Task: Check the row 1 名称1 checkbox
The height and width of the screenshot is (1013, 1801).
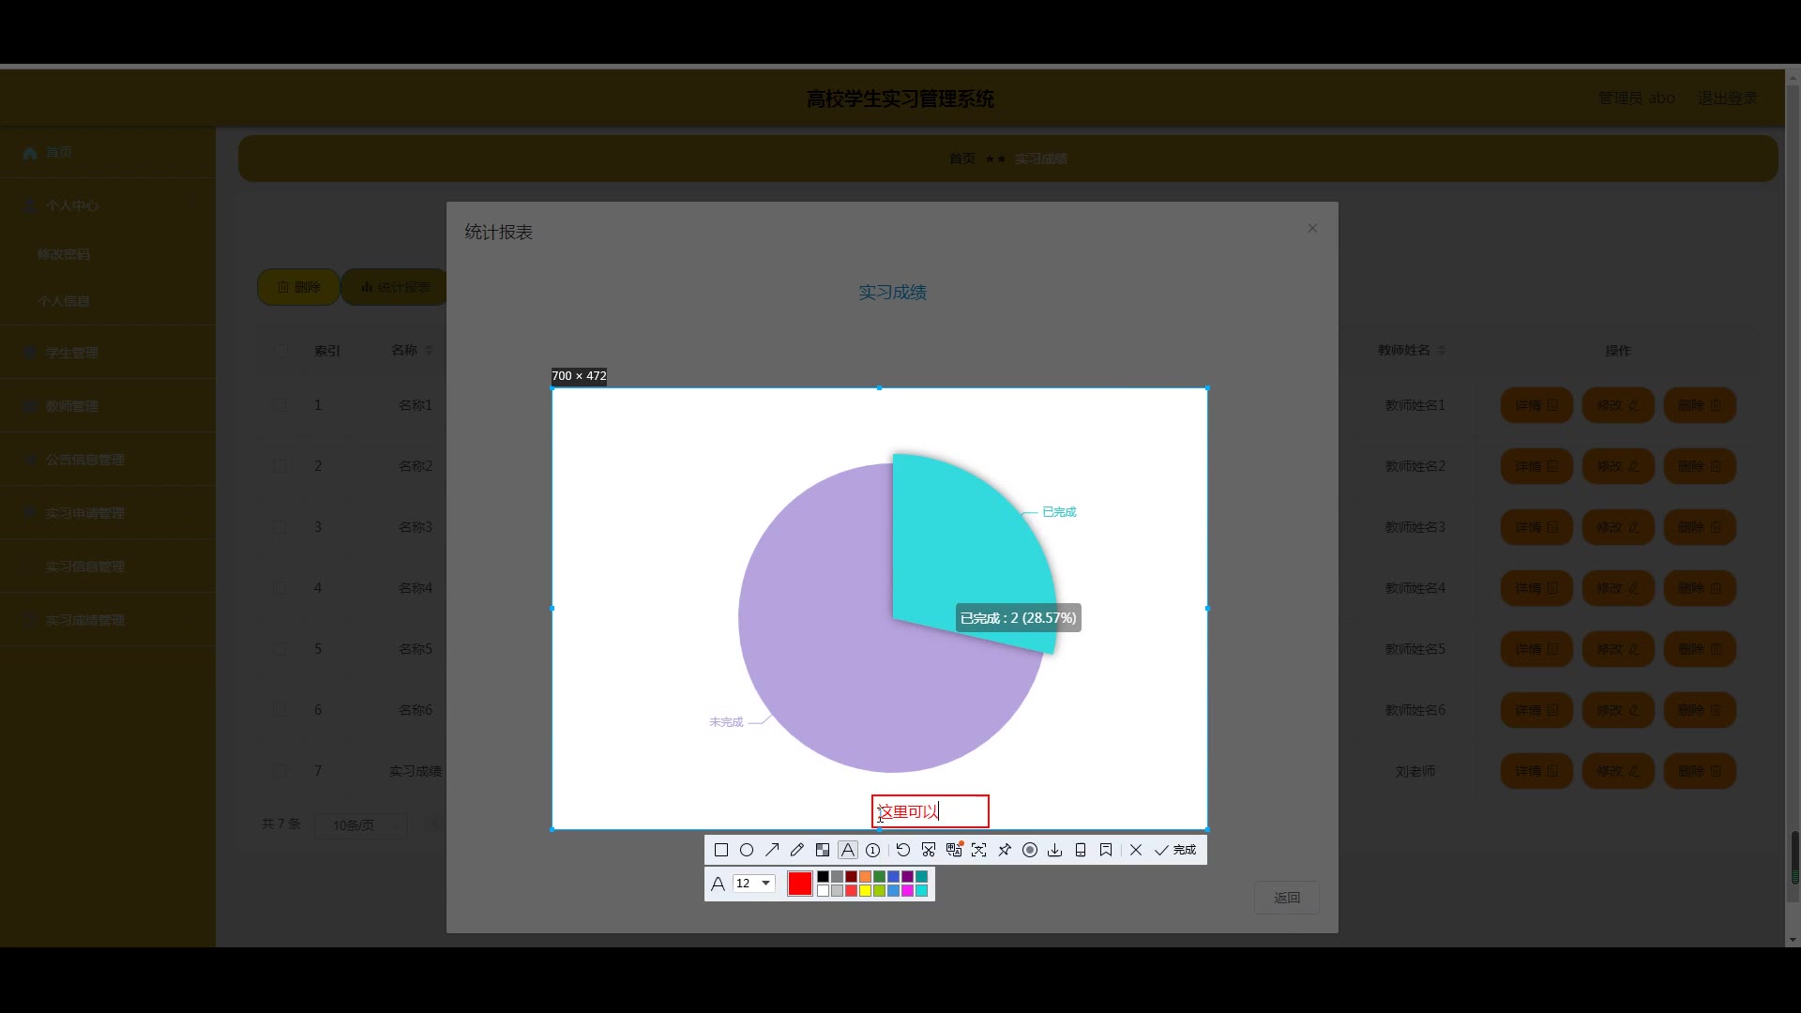Action: click(x=280, y=405)
